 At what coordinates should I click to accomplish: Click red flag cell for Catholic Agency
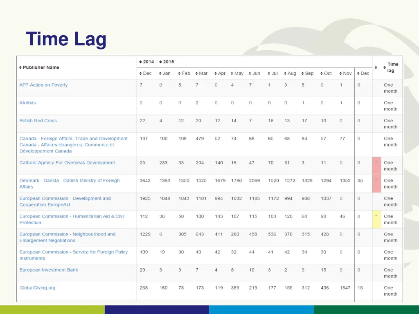(x=376, y=166)
